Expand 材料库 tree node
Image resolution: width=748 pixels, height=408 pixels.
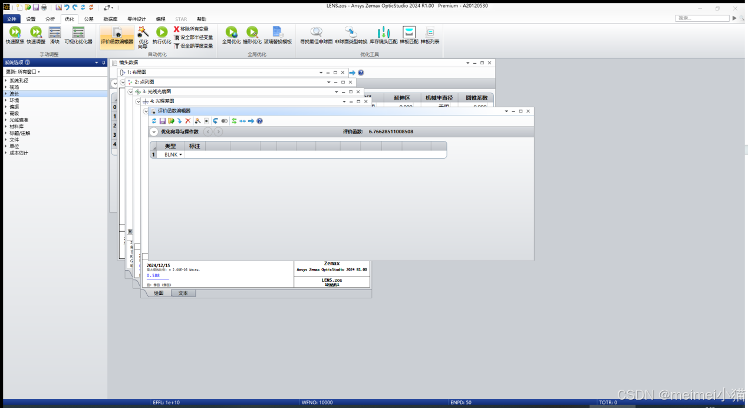coord(6,126)
